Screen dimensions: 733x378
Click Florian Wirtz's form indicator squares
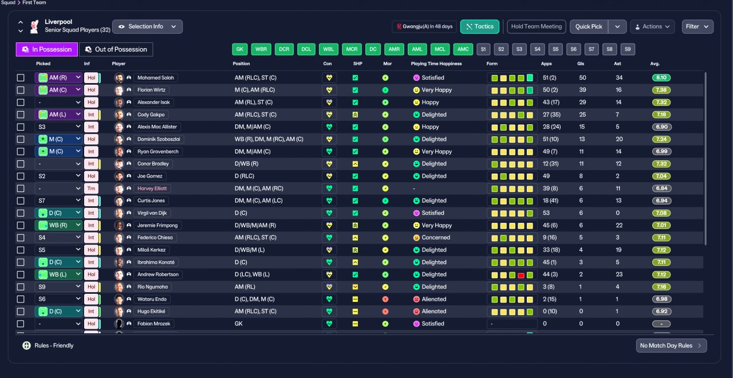click(512, 90)
